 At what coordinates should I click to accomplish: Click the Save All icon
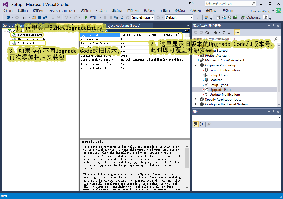[45, 17]
